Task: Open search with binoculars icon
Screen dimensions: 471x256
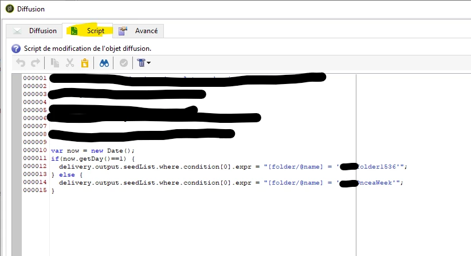Action: pos(104,63)
